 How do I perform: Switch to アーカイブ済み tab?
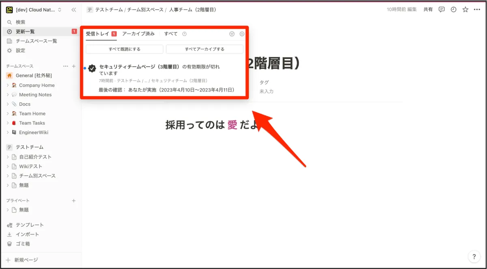coord(138,34)
